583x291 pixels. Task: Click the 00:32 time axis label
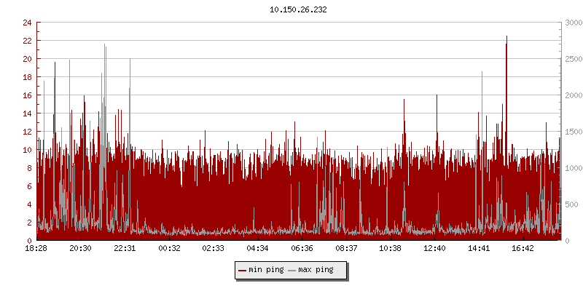point(169,248)
